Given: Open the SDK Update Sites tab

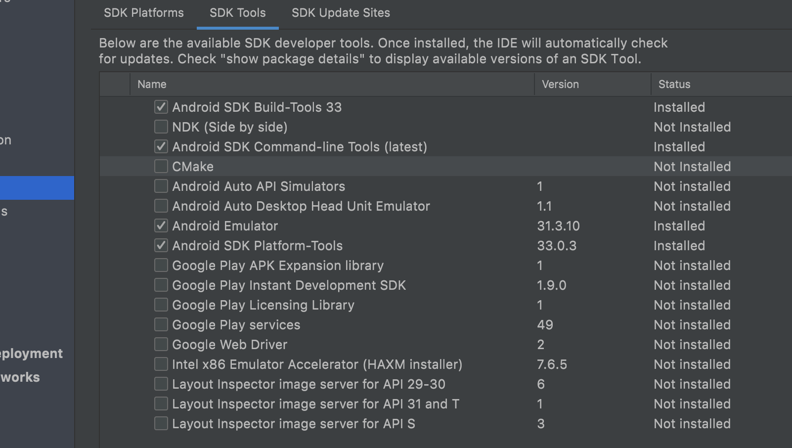Looking at the screenshot, I should tap(341, 13).
